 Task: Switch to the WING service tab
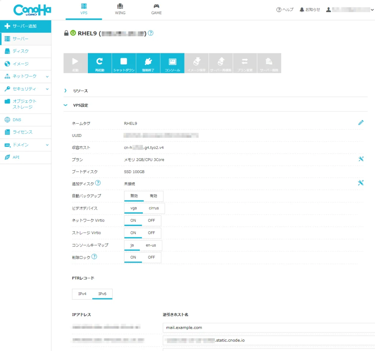pyautogui.click(x=120, y=10)
